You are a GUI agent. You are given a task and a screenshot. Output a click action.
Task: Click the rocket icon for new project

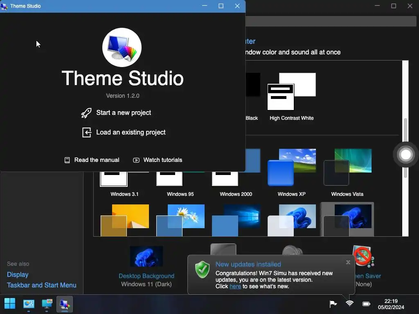pos(86,113)
